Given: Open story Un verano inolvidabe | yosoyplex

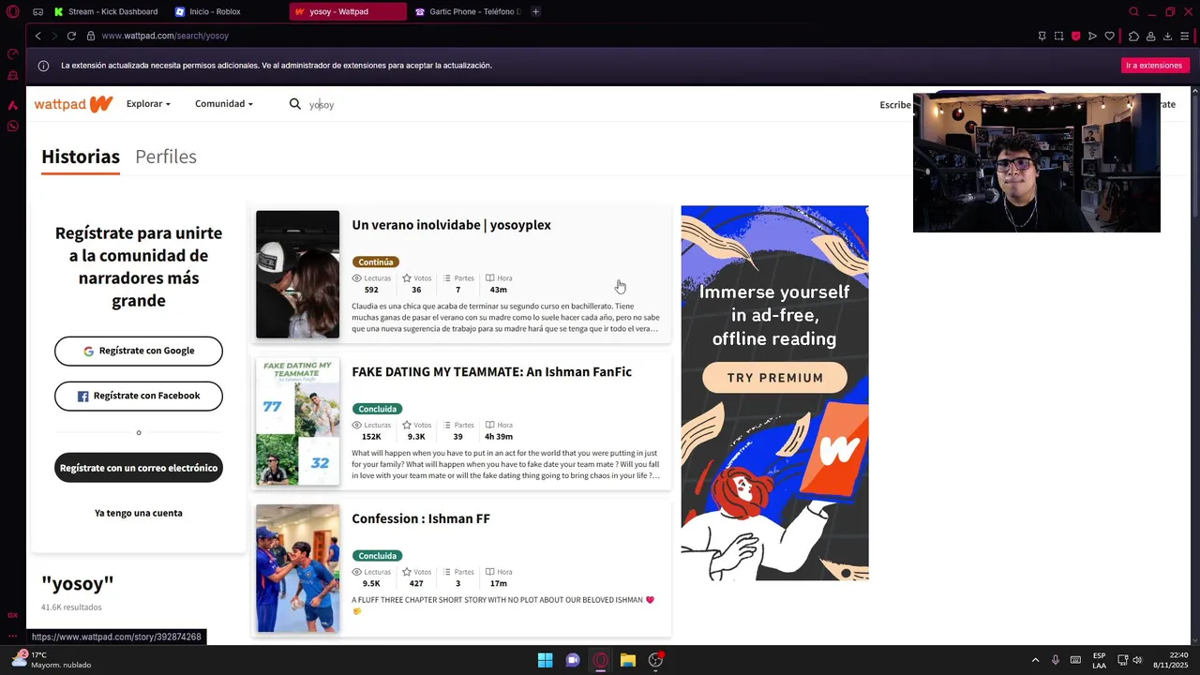Looking at the screenshot, I should 451,225.
